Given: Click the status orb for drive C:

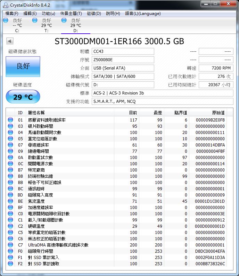Looking at the screenshot, I should [x=6, y=20].
